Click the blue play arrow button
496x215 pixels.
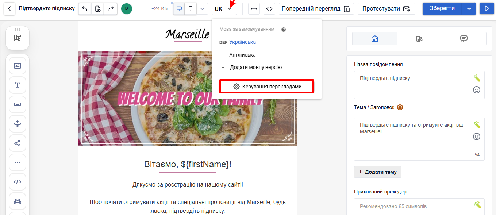(x=487, y=8)
